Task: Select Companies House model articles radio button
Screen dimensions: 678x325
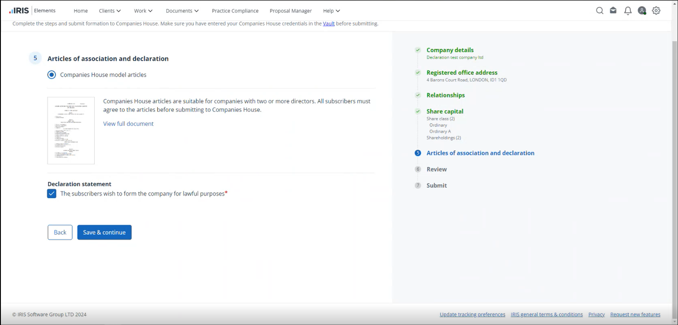Action: (x=52, y=75)
